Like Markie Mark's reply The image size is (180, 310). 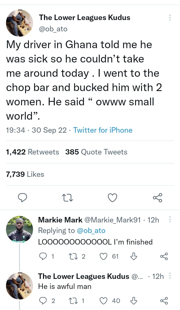[104, 256]
